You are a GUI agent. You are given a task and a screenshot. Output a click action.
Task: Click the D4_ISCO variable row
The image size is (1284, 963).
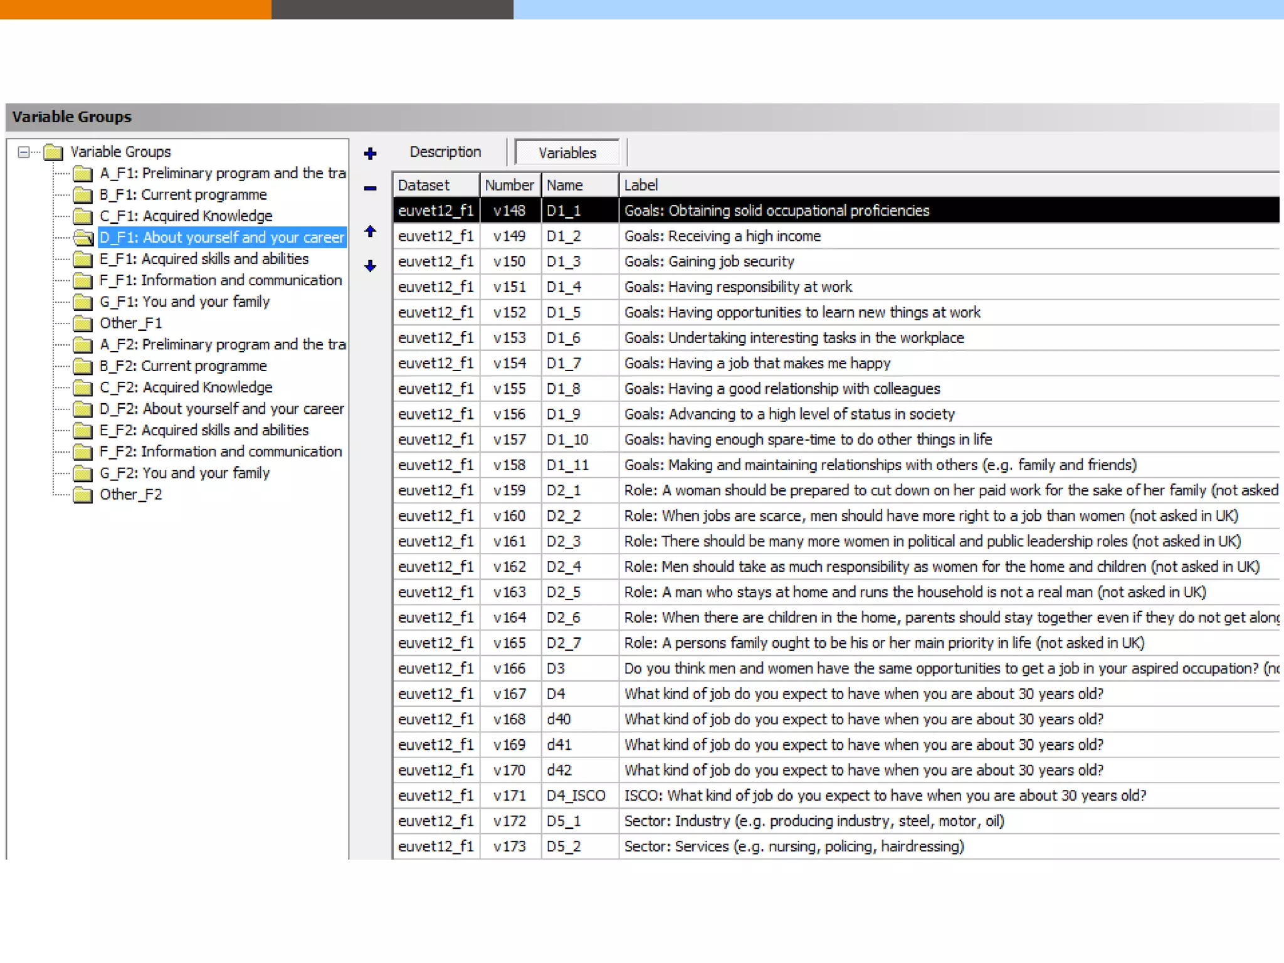click(x=575, y=796)
